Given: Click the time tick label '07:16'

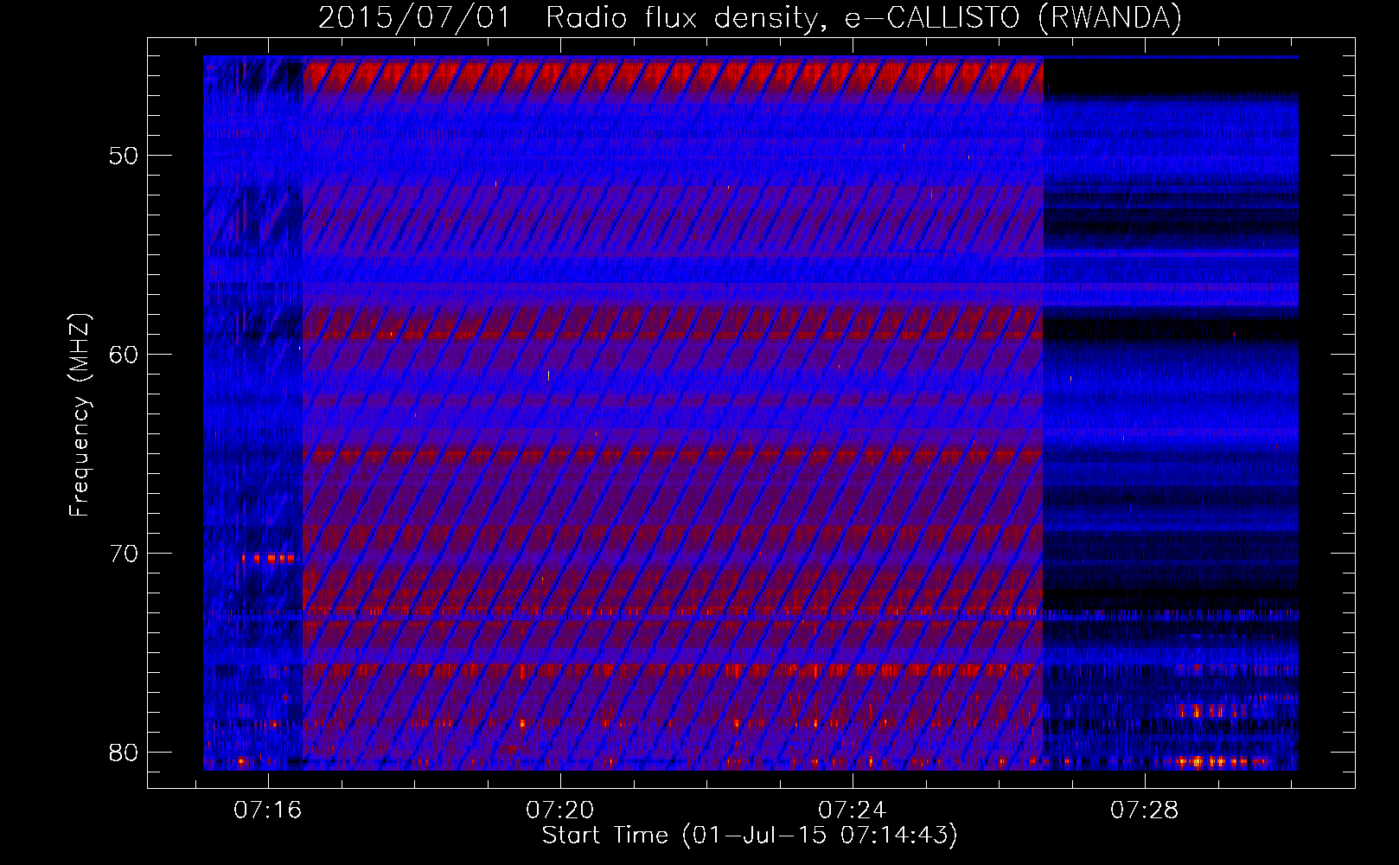Looking at the screenshot, I should click(x=268, y=811).
